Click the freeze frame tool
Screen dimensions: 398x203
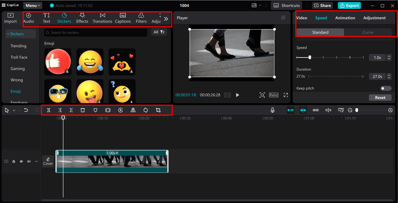108,110
